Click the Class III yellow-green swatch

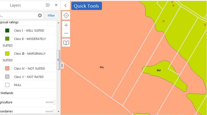click(7, 54)
